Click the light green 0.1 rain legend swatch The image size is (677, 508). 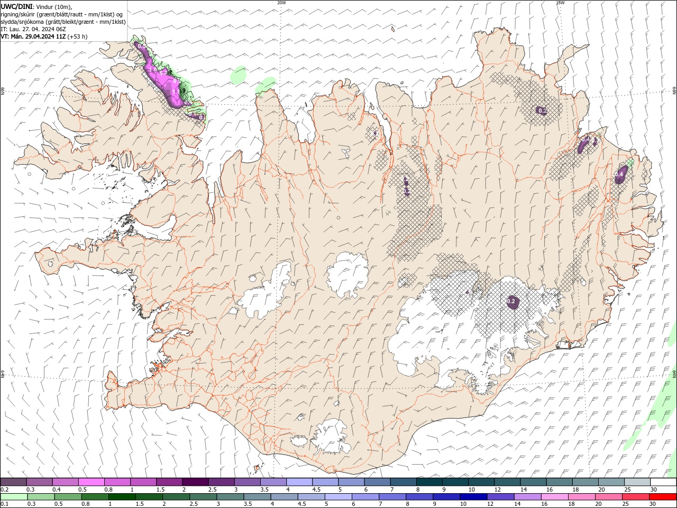[x=14, y=497]
